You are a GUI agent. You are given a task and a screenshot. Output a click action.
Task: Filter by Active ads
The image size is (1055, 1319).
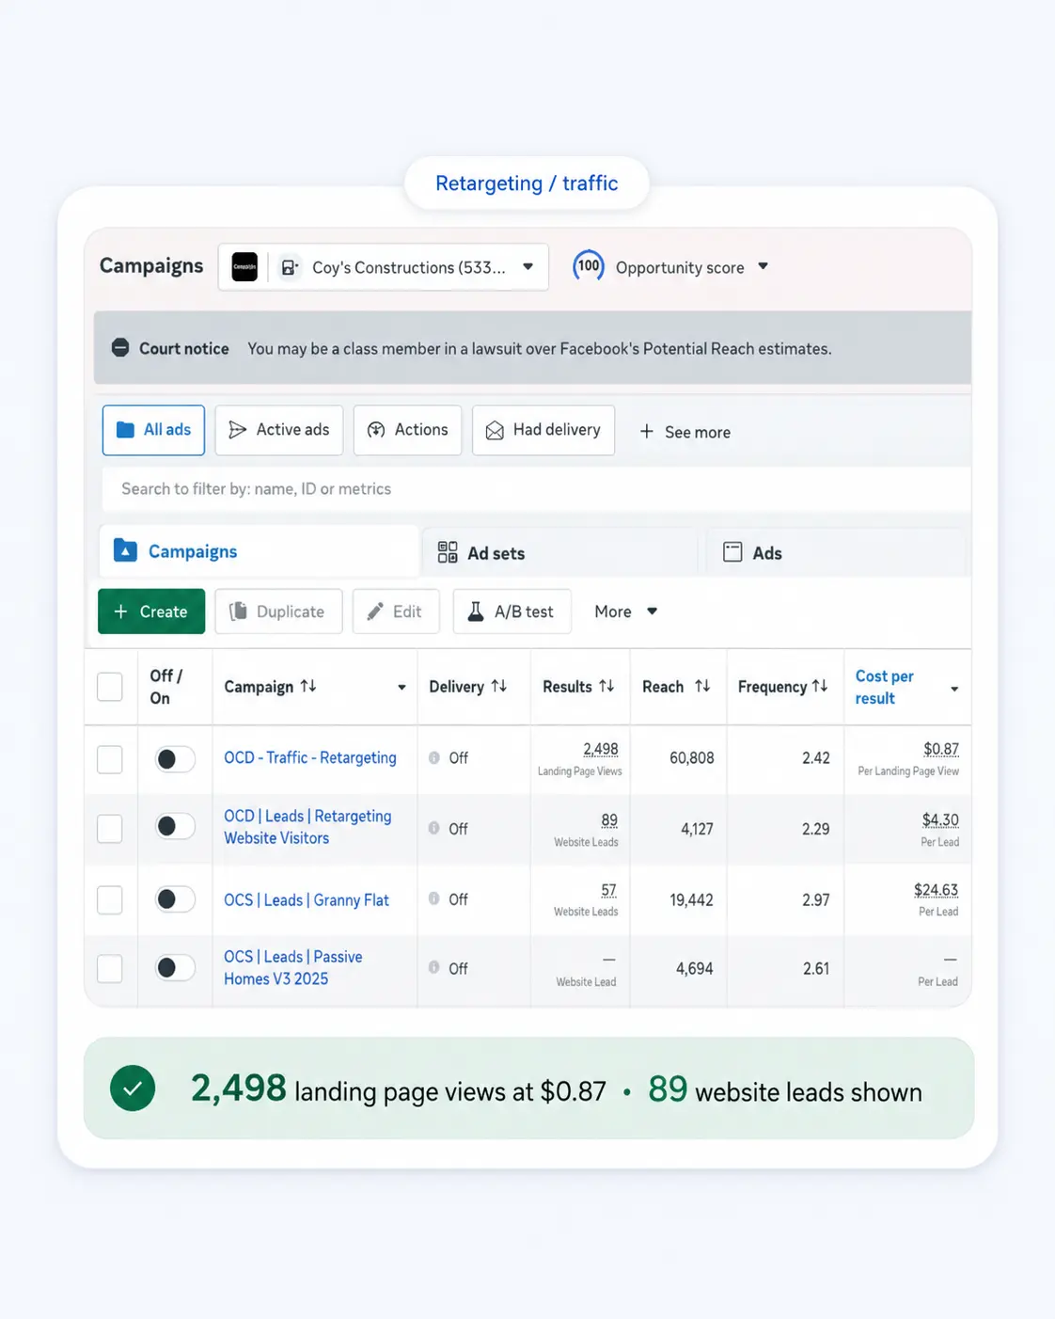tap(279, 430)
